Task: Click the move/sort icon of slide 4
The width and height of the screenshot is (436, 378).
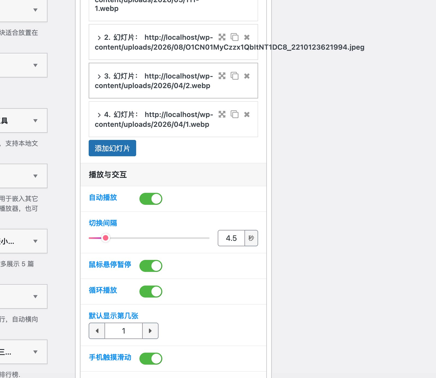Action: coord(222,114)
